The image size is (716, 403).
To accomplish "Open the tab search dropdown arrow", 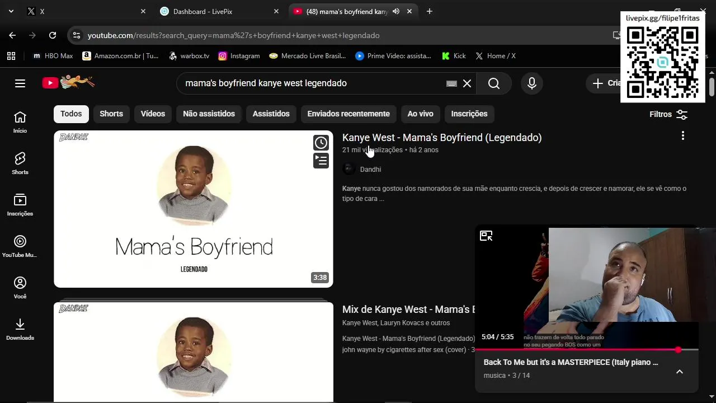I will (x=11, y=11).
